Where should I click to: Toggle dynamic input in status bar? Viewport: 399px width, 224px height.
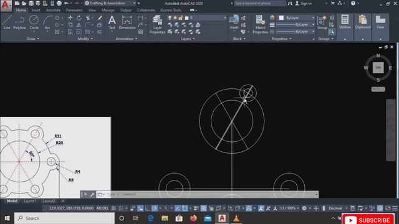[140, 208]
